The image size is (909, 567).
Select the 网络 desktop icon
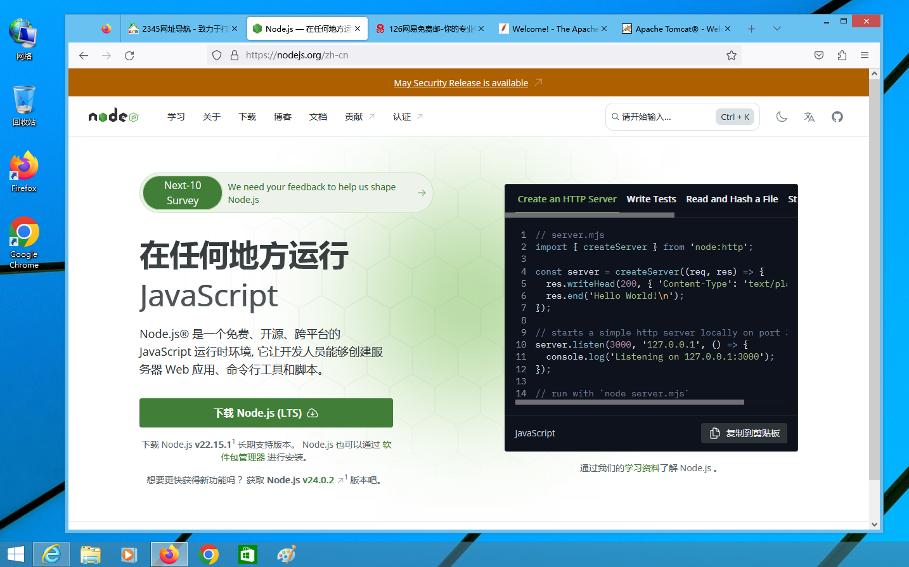tap(24, 39)
